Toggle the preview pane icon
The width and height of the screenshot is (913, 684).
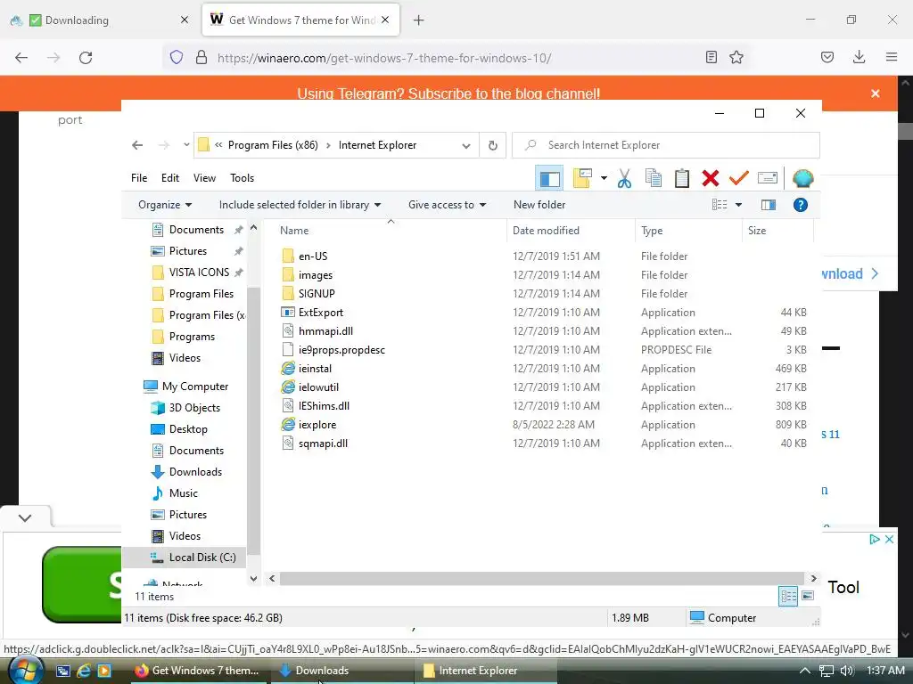[x=769, y=205]
